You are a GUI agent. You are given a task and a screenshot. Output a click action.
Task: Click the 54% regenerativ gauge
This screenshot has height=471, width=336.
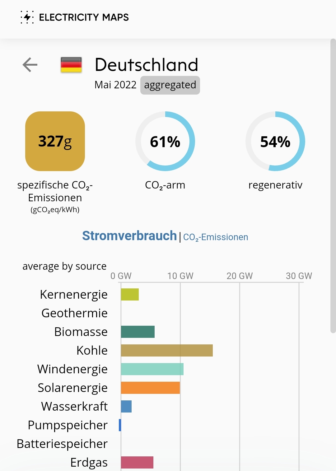click(276, 142)
